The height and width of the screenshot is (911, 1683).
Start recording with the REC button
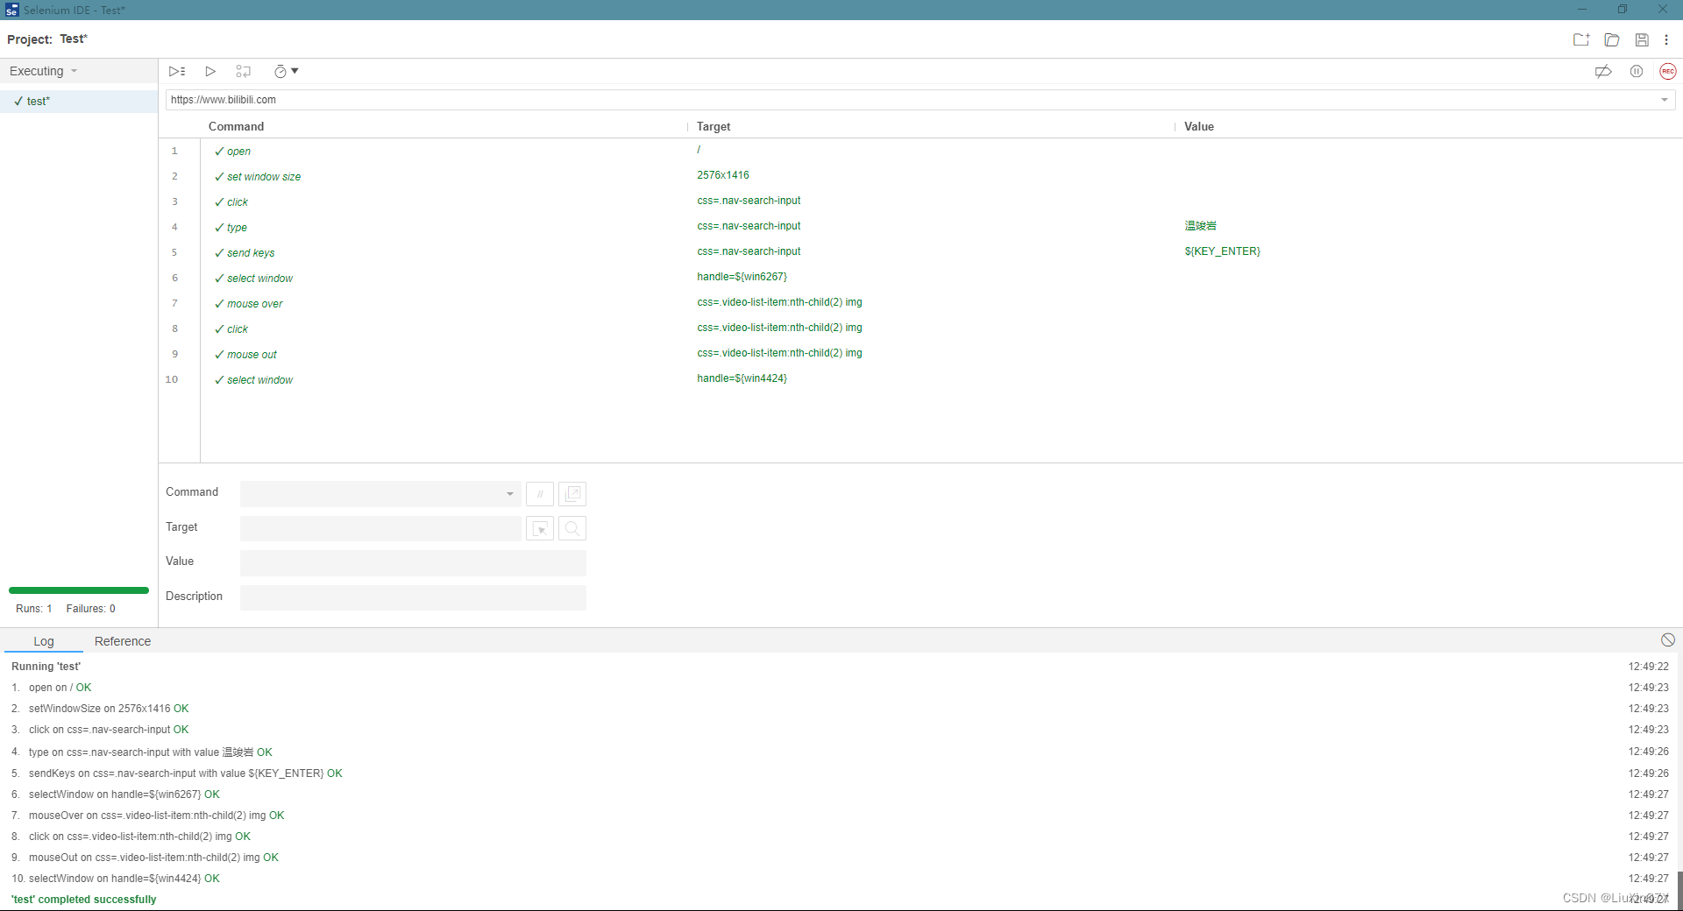click(x=1668, y=71)
